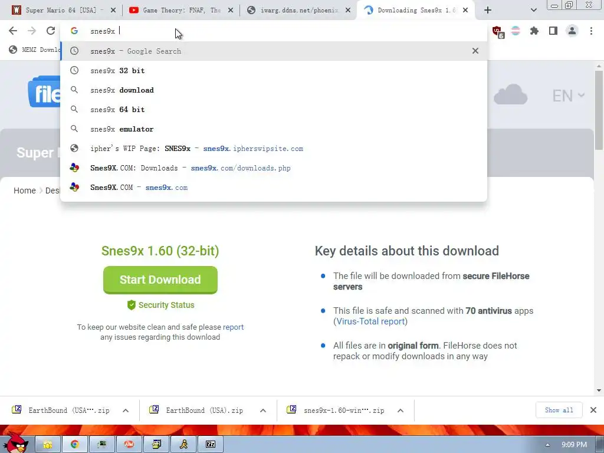Open the Security Status link
This screenshot has height=453, width=604.
(166, 305)
